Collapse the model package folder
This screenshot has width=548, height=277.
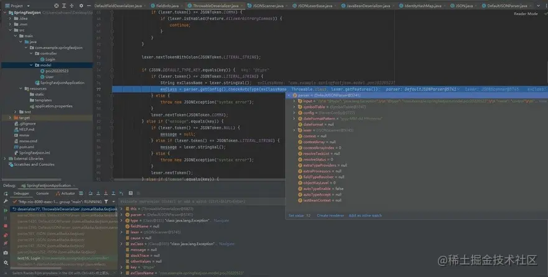31,65
